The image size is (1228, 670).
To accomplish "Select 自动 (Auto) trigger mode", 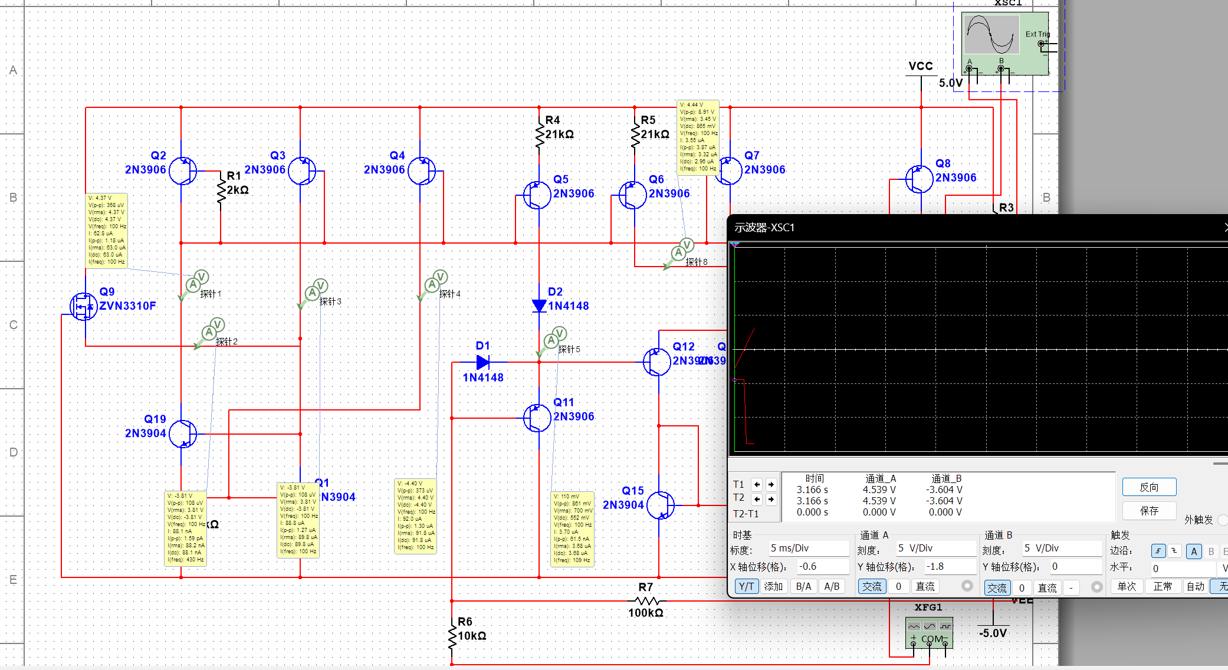I will pyautogui.click(x=1196, y=586).
